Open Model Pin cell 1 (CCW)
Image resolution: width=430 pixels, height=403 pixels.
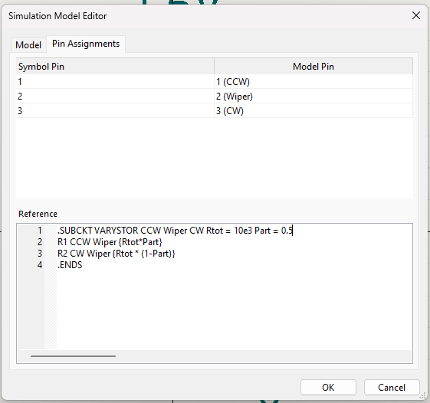313,82
